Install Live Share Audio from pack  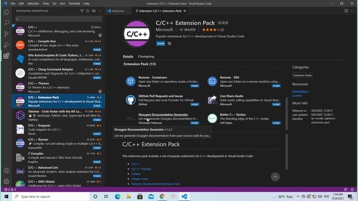click(276, 104)
